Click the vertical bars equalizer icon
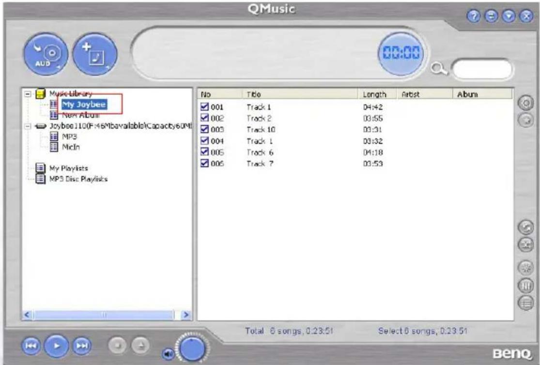Viewport: 540px width, 365px height. [525, 285]
